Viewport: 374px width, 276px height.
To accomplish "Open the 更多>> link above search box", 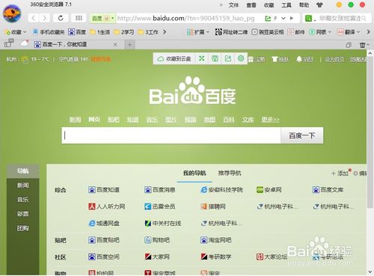I will tap(270, 120).
